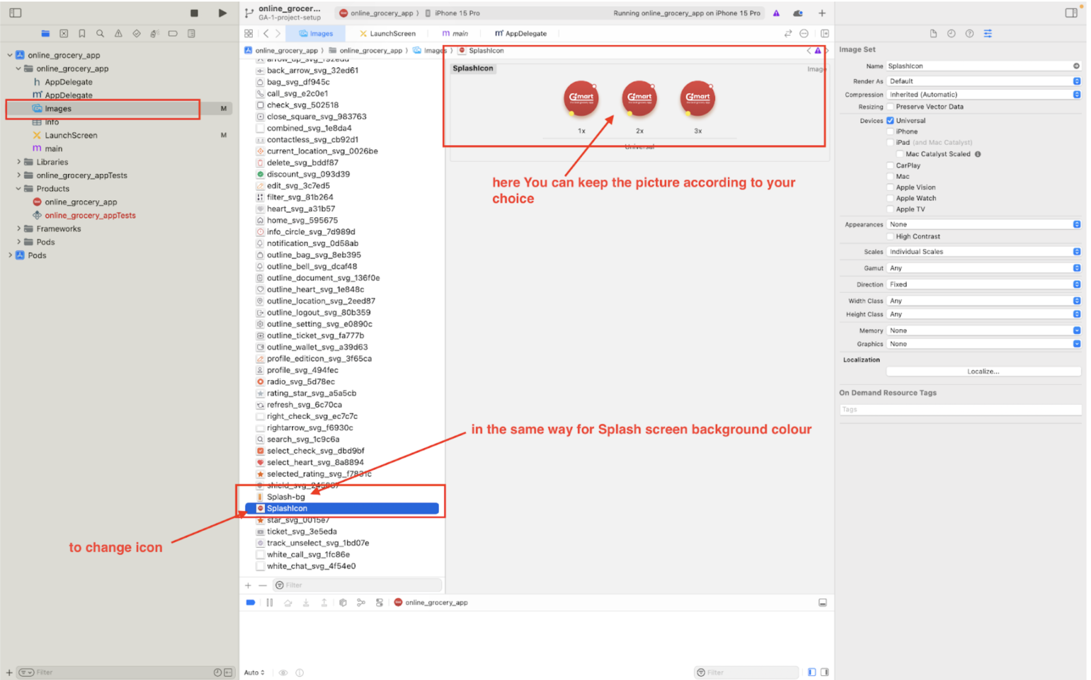Switch to the LaunchScreen tab
The width and height of the screenshot is (1091, 680).
[x=387, y=33]
